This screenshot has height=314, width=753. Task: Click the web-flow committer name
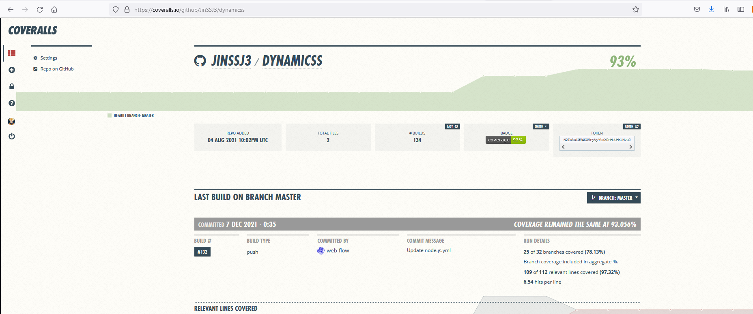tap(338, 250)
